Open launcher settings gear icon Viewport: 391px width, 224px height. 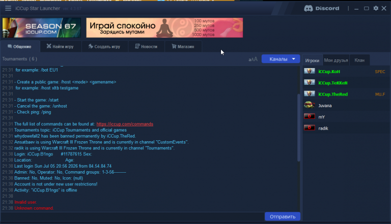[376, 8]
